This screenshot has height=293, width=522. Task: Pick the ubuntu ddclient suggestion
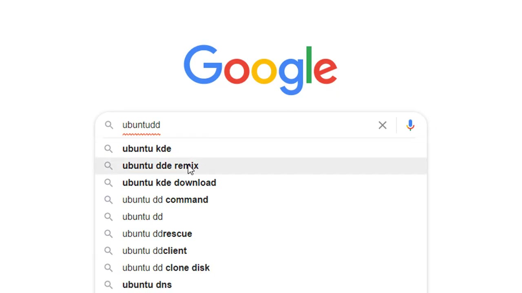261,251
